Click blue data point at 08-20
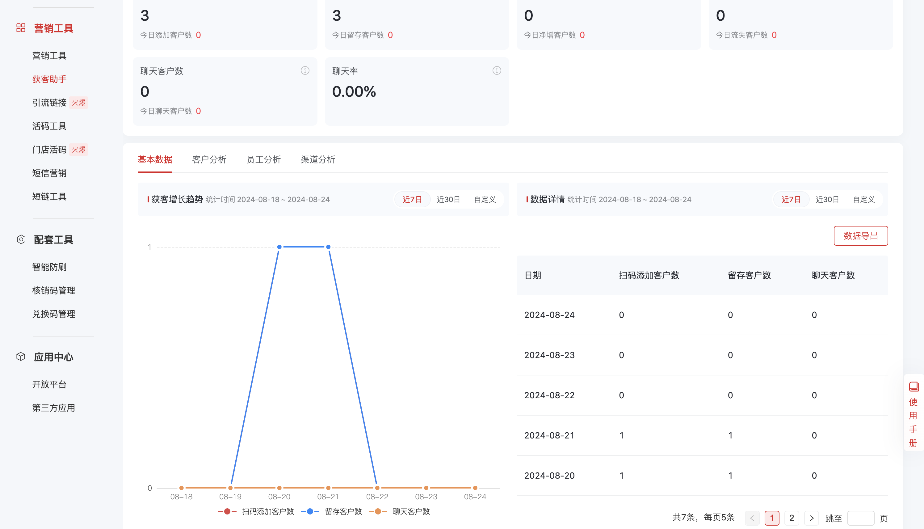This screenshot has height=529, width=924. pos(279,247)
